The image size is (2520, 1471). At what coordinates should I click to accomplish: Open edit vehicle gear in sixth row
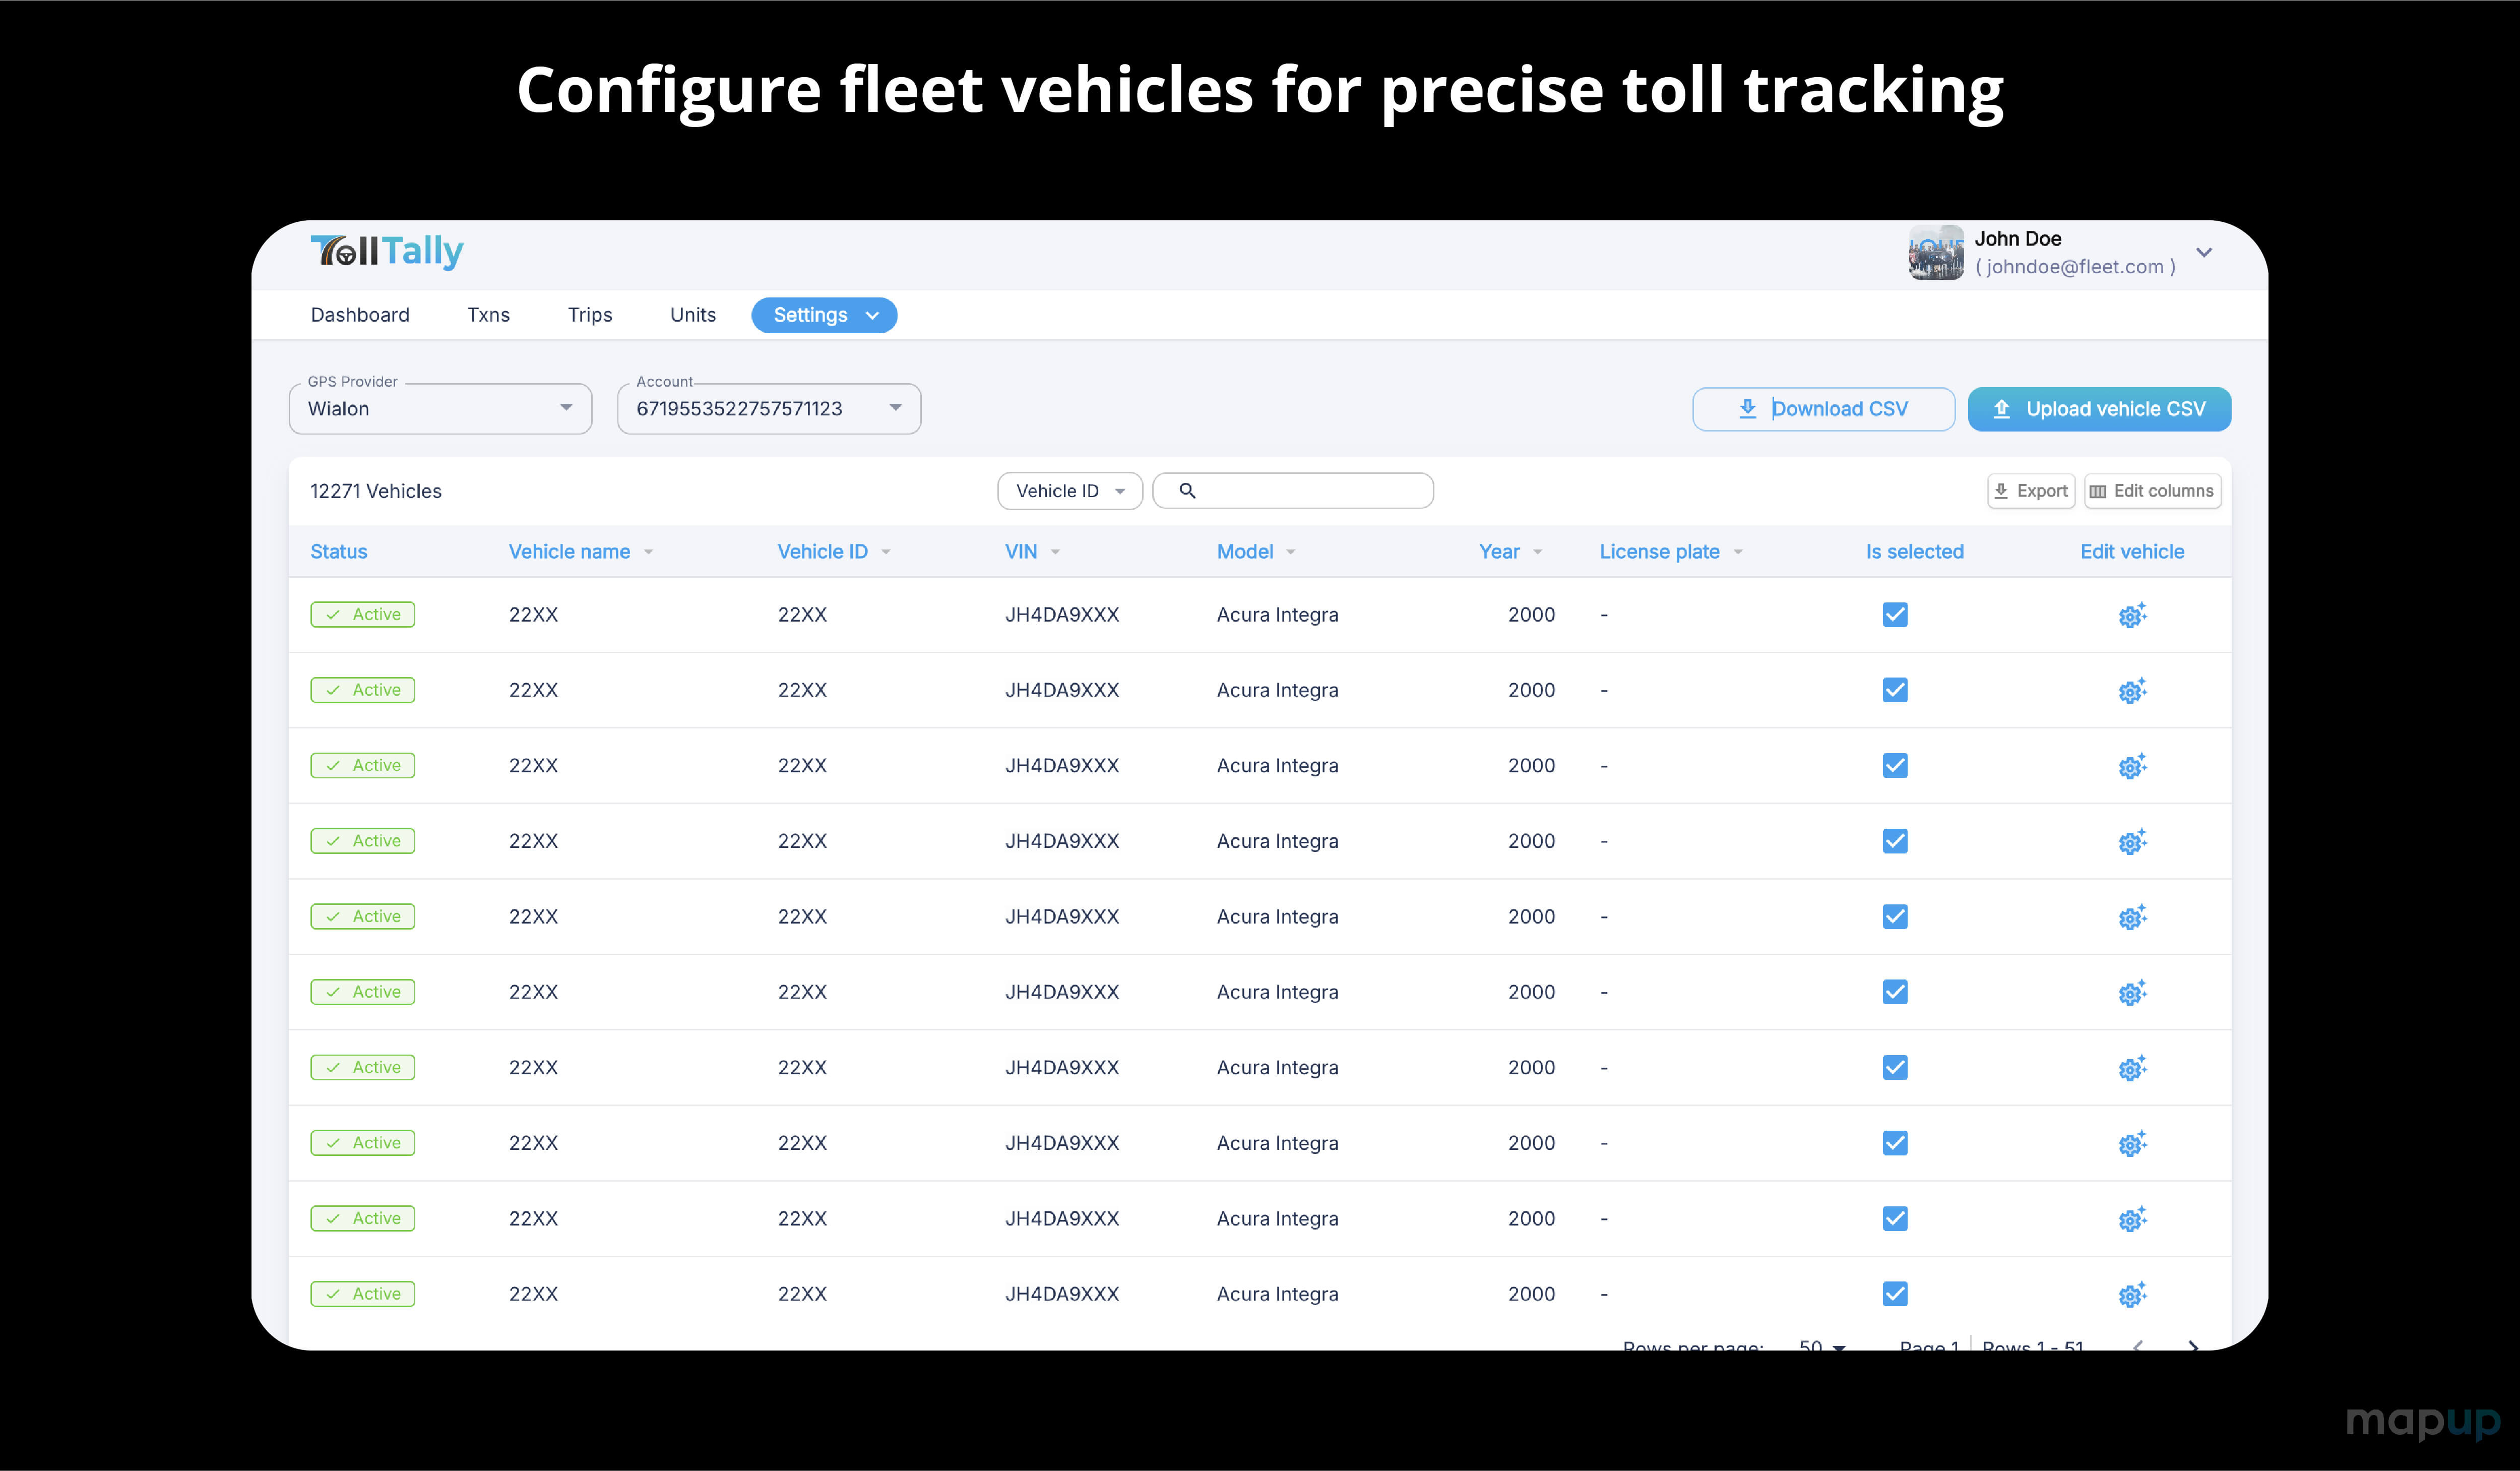point(2132,992)
